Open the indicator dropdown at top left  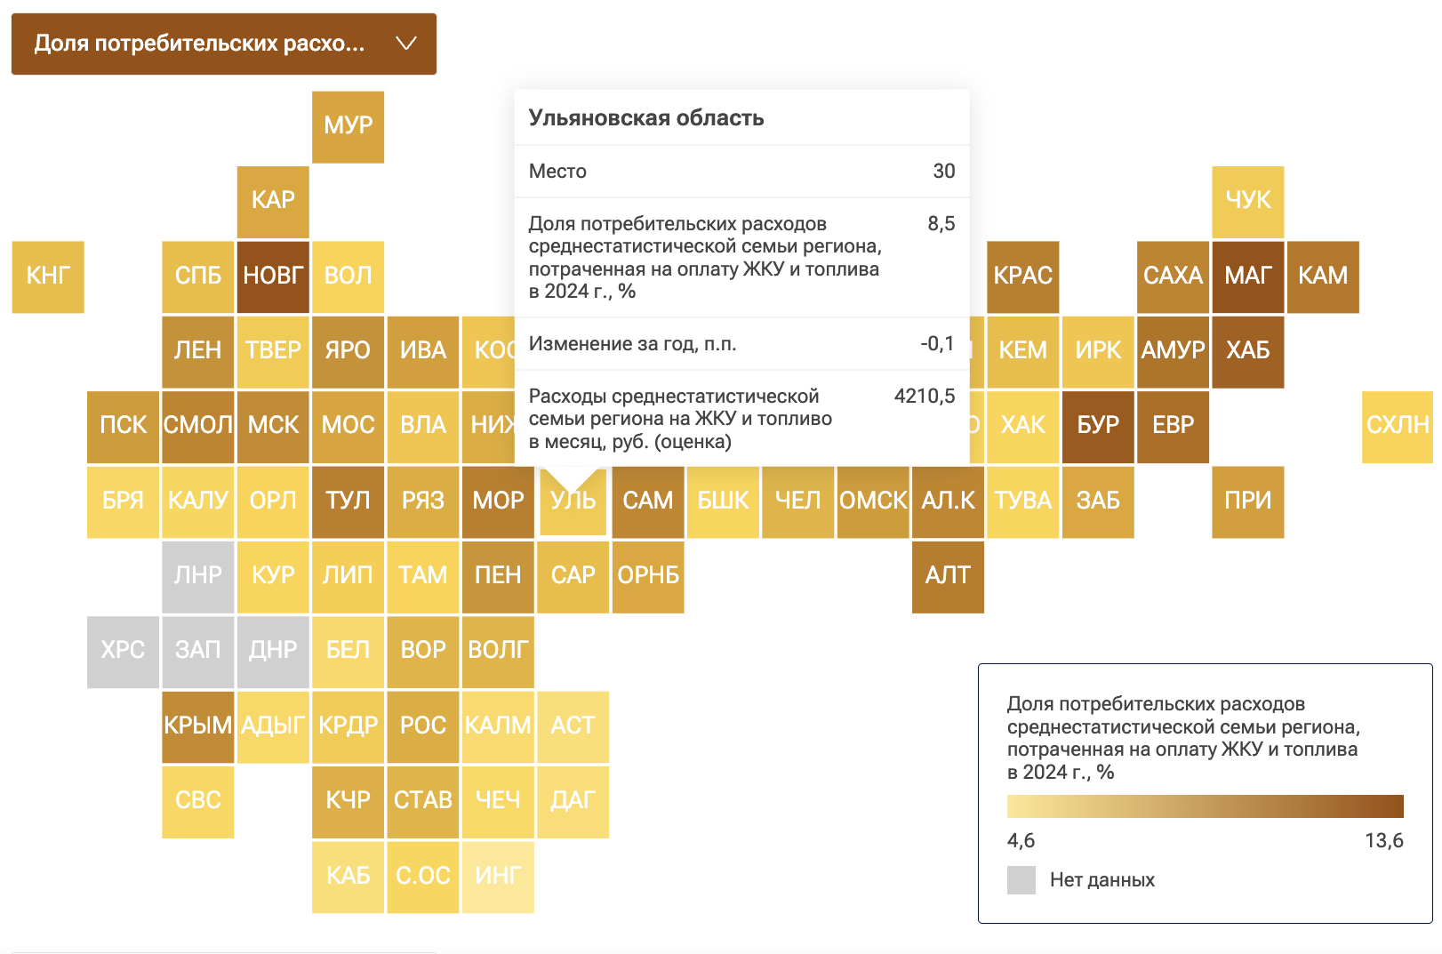(x=224, y=44)
